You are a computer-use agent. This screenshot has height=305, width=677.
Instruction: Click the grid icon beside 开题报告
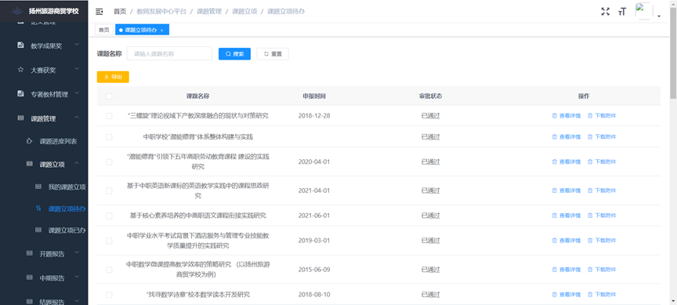(29, 252)
